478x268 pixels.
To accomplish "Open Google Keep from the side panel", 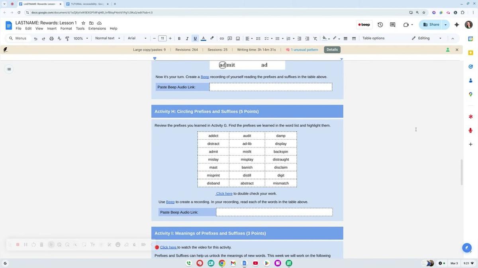I will (x=470, y=52).
